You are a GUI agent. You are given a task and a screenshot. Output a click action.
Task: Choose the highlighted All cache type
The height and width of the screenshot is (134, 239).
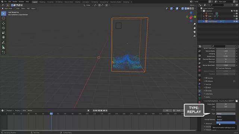[x=226, y=122]
